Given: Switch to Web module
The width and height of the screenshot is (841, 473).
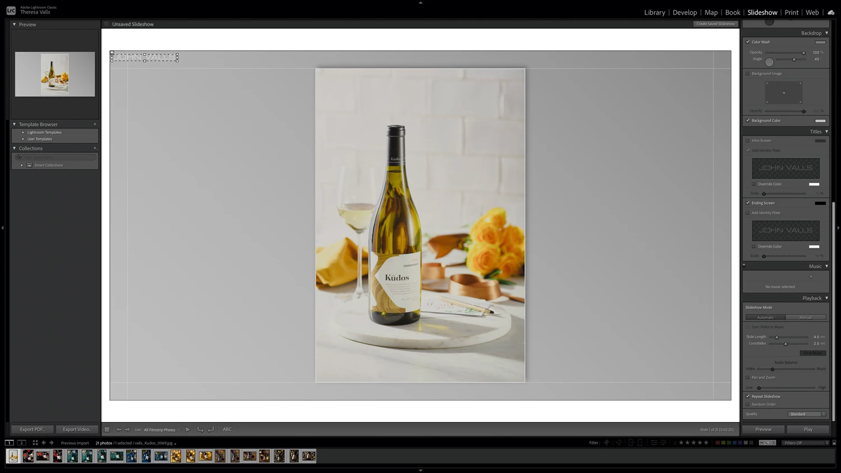Looking at the screenshot, I should 812,12.
